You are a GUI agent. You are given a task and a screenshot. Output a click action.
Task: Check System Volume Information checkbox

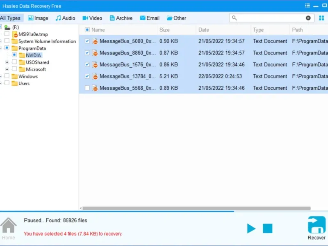7,41
